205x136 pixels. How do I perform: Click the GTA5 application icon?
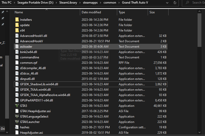17,106
